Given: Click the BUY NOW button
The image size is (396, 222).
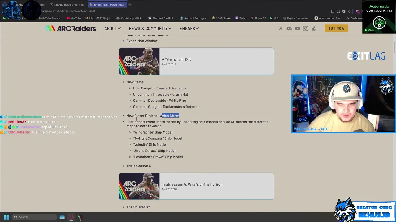Looking at the screenshot, I should click(336, 28).
